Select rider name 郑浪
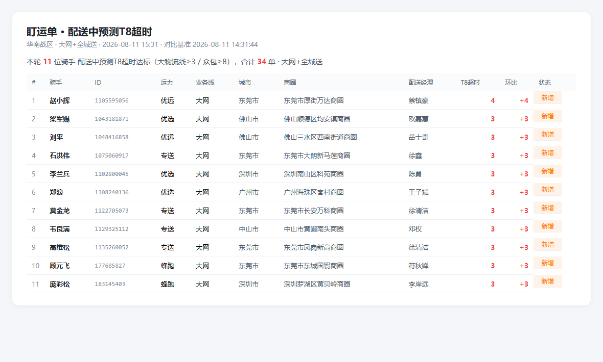Screen dimensions: 603x362 tap(56, 192)
